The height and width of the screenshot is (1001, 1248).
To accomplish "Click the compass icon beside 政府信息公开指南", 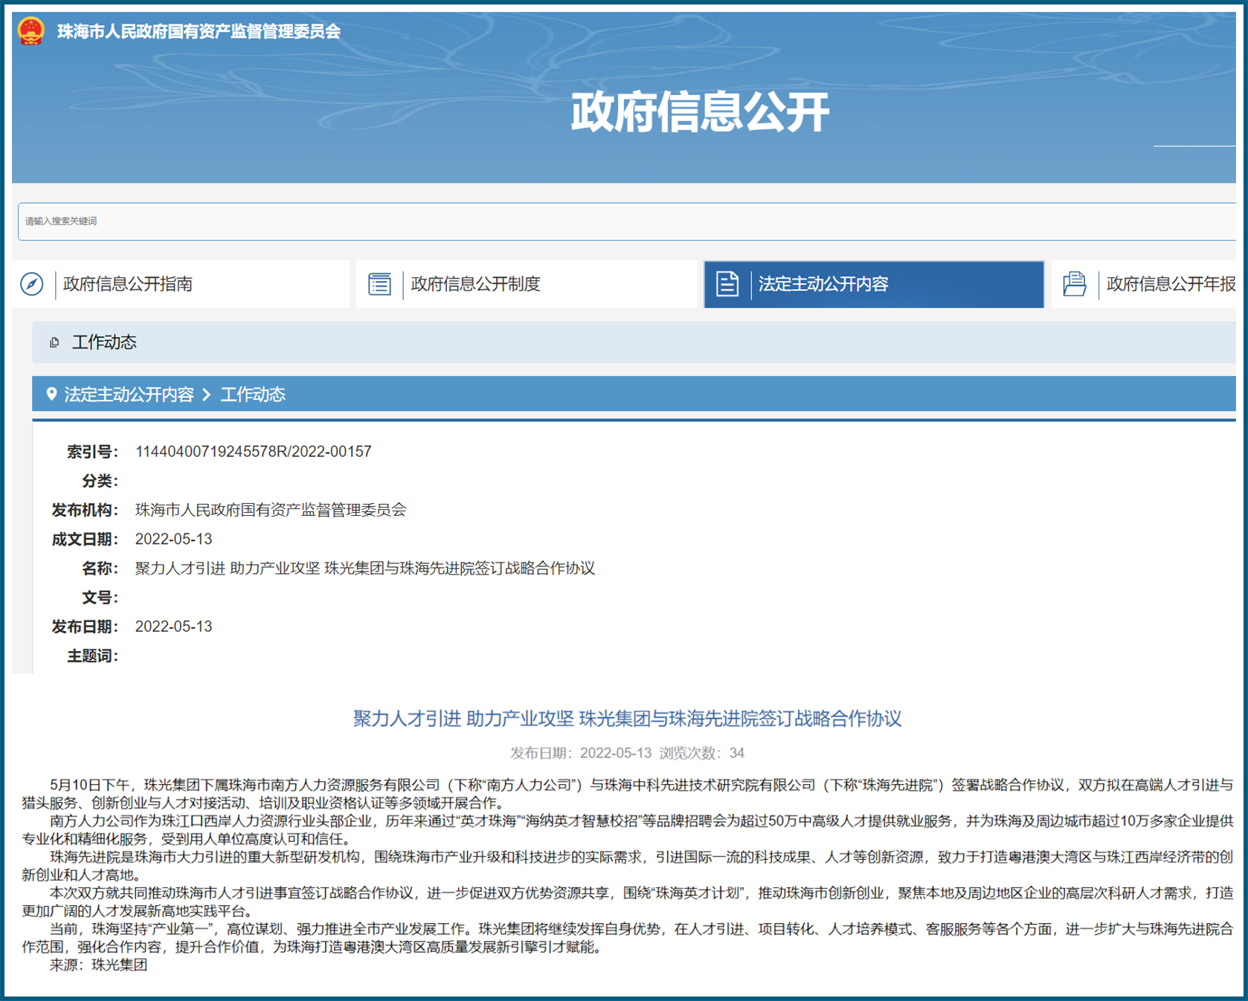I will [32, 284].
